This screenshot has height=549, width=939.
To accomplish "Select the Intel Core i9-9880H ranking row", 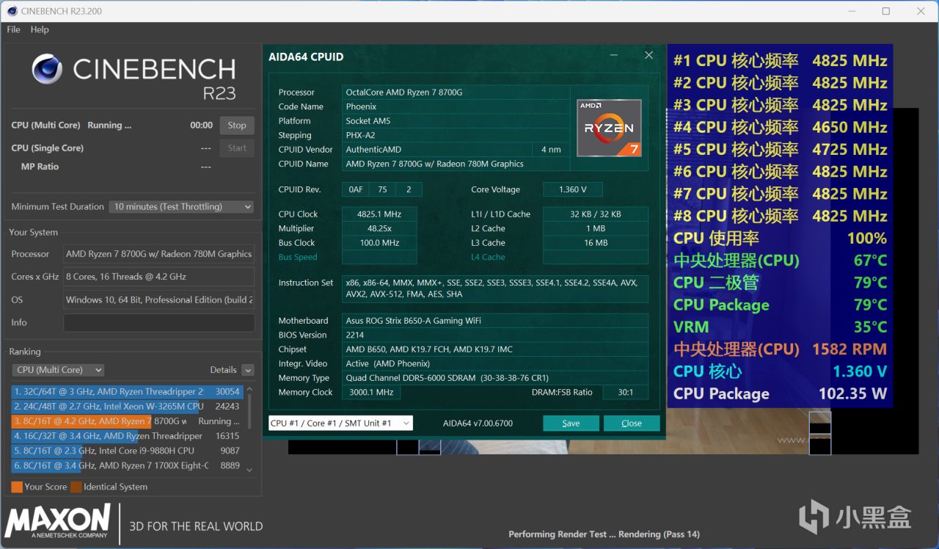I will point(127,451).
